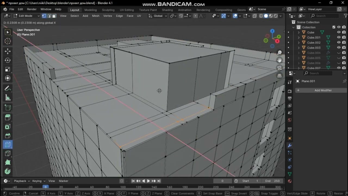Toggle proportional editing
This screenshot has height=196, width=348.
tap(195, 16)
